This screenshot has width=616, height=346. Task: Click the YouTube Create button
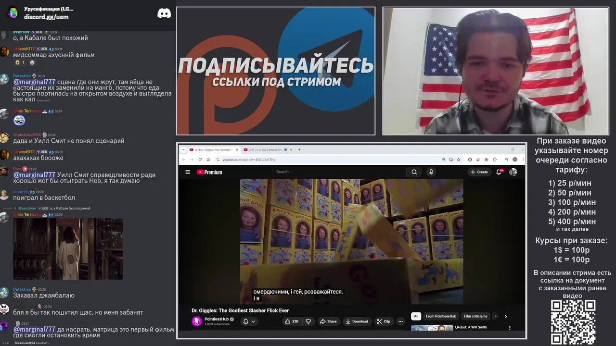pos(479,172)
